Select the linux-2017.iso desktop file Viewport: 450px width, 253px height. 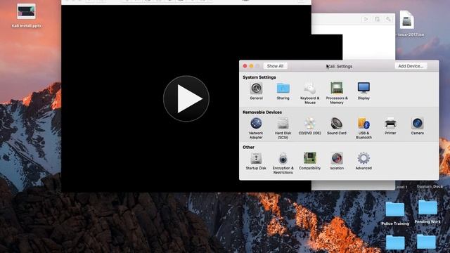408,24
